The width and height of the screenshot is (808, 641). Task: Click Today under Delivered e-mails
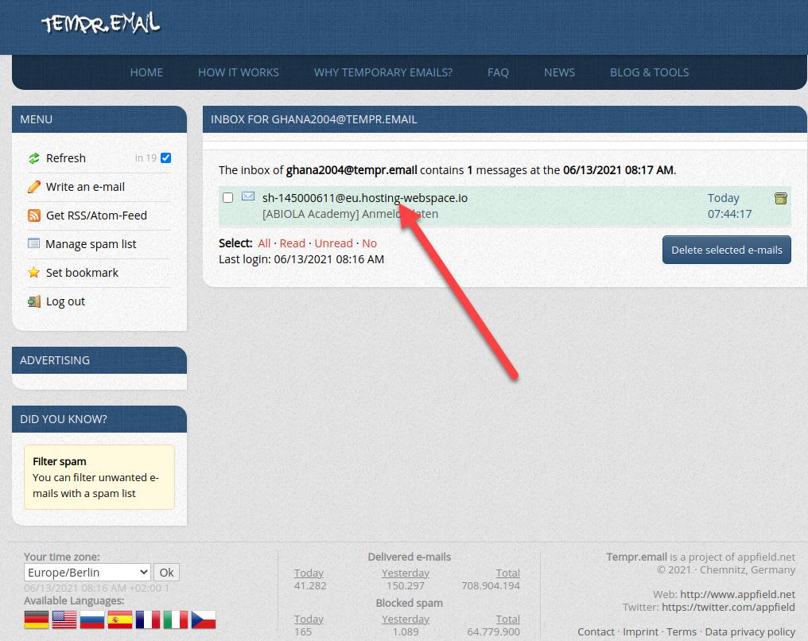[309, 573]
